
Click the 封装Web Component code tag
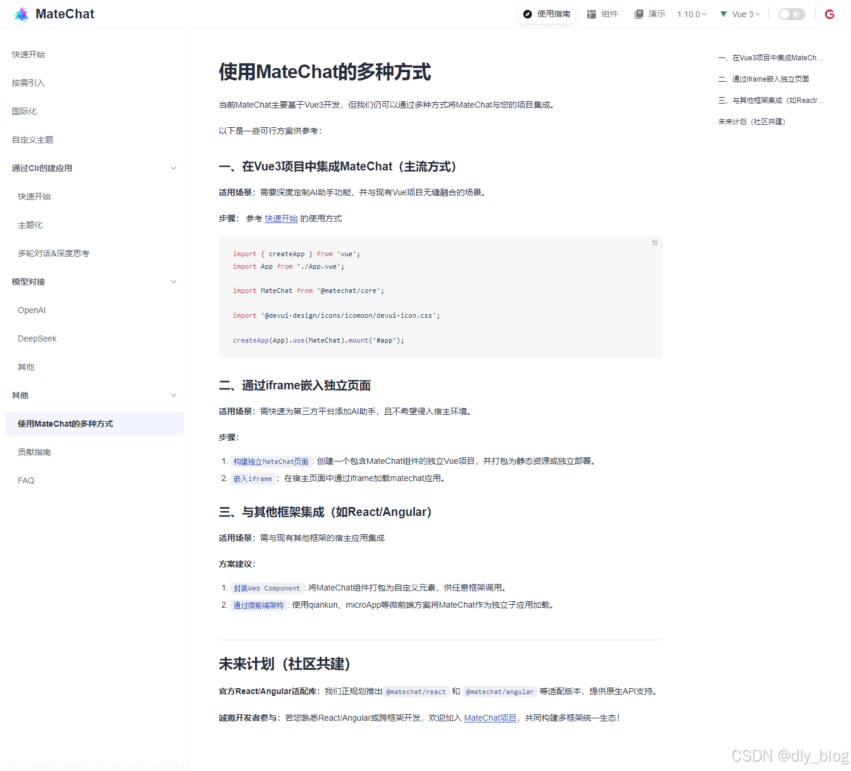coord(266,588)
